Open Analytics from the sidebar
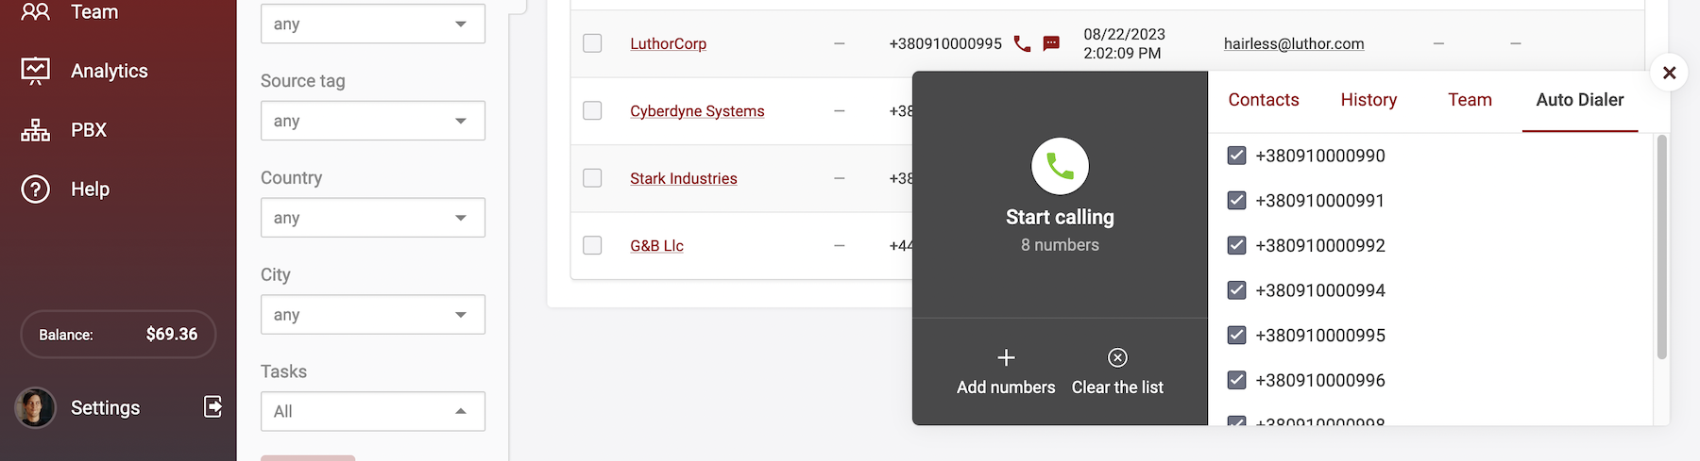 109,71
